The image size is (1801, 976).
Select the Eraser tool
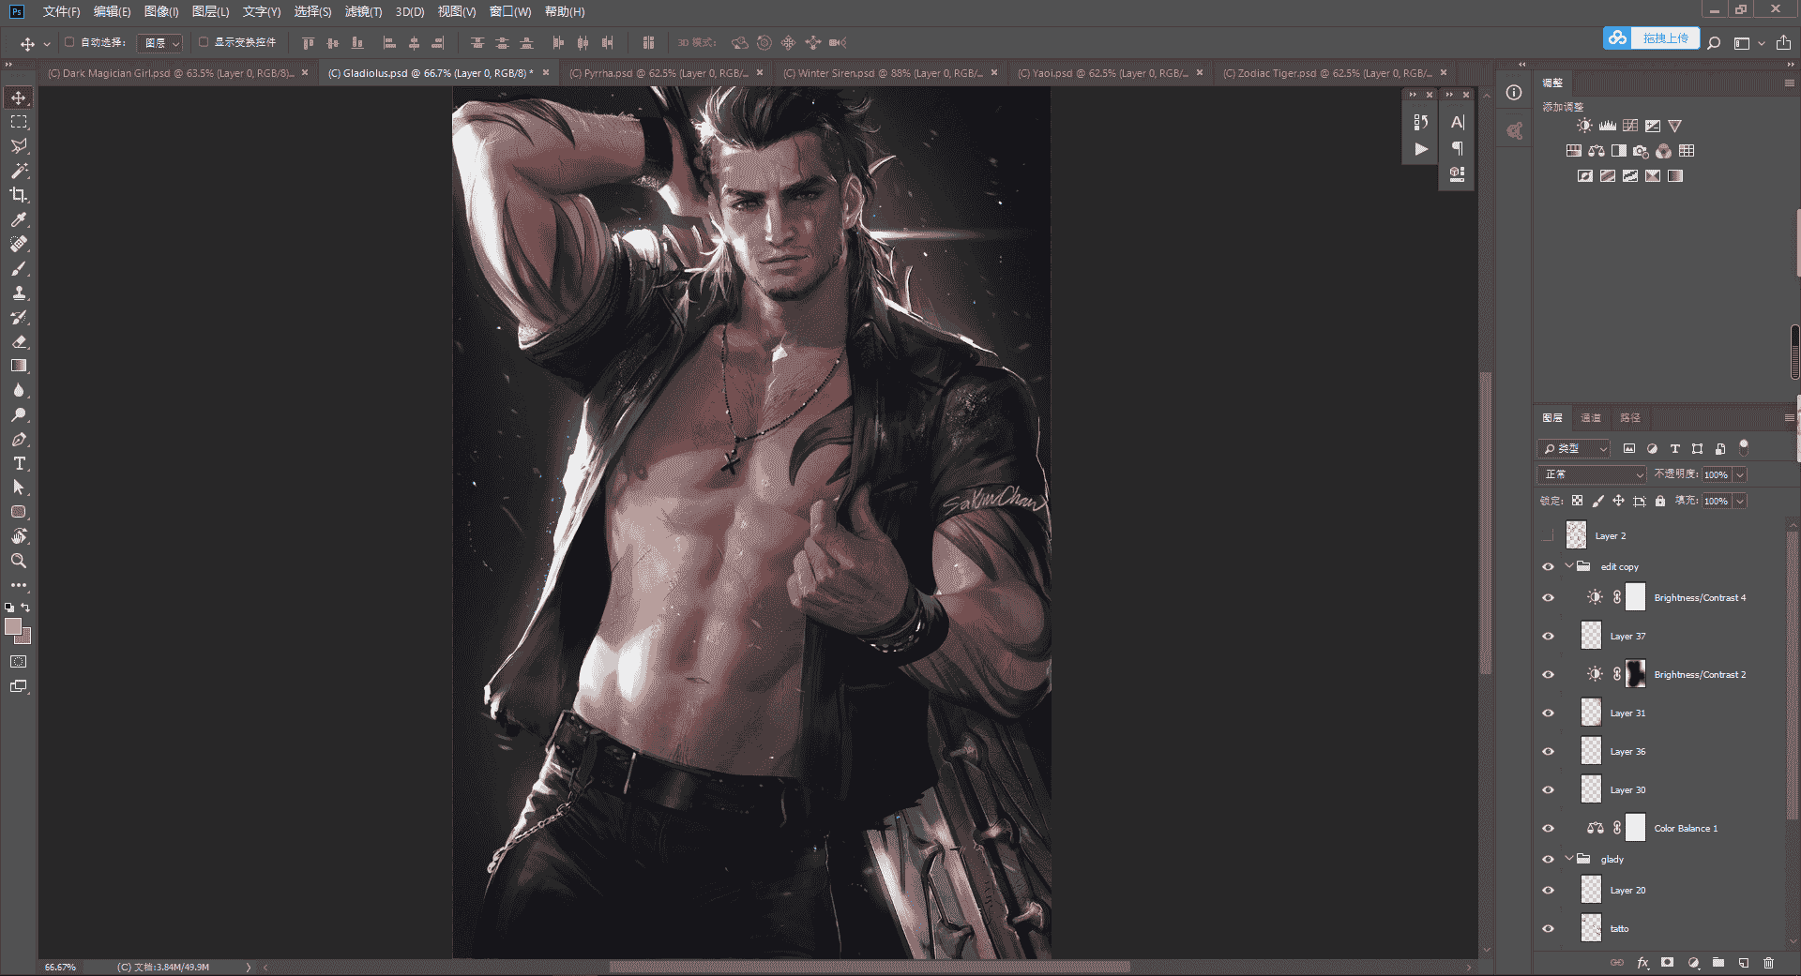(x=19, y=341)
